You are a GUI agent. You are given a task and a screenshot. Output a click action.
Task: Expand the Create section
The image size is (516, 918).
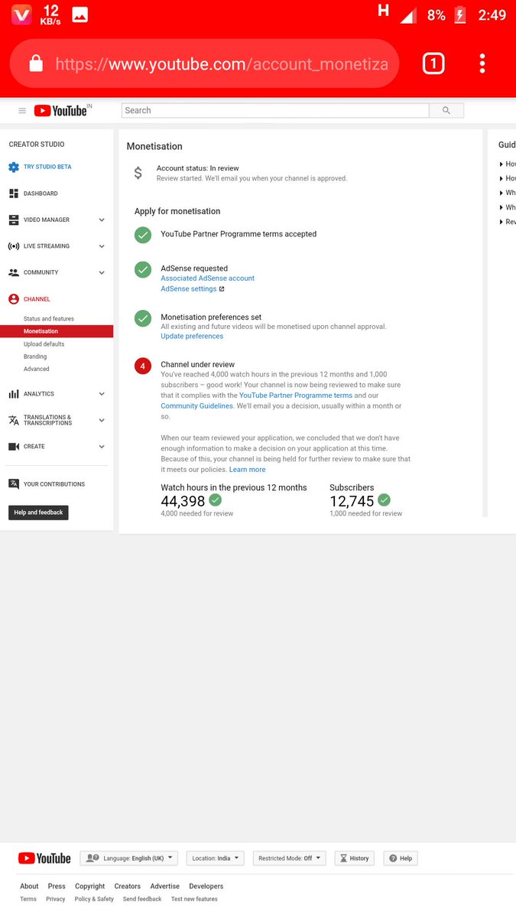pos(102,447)
